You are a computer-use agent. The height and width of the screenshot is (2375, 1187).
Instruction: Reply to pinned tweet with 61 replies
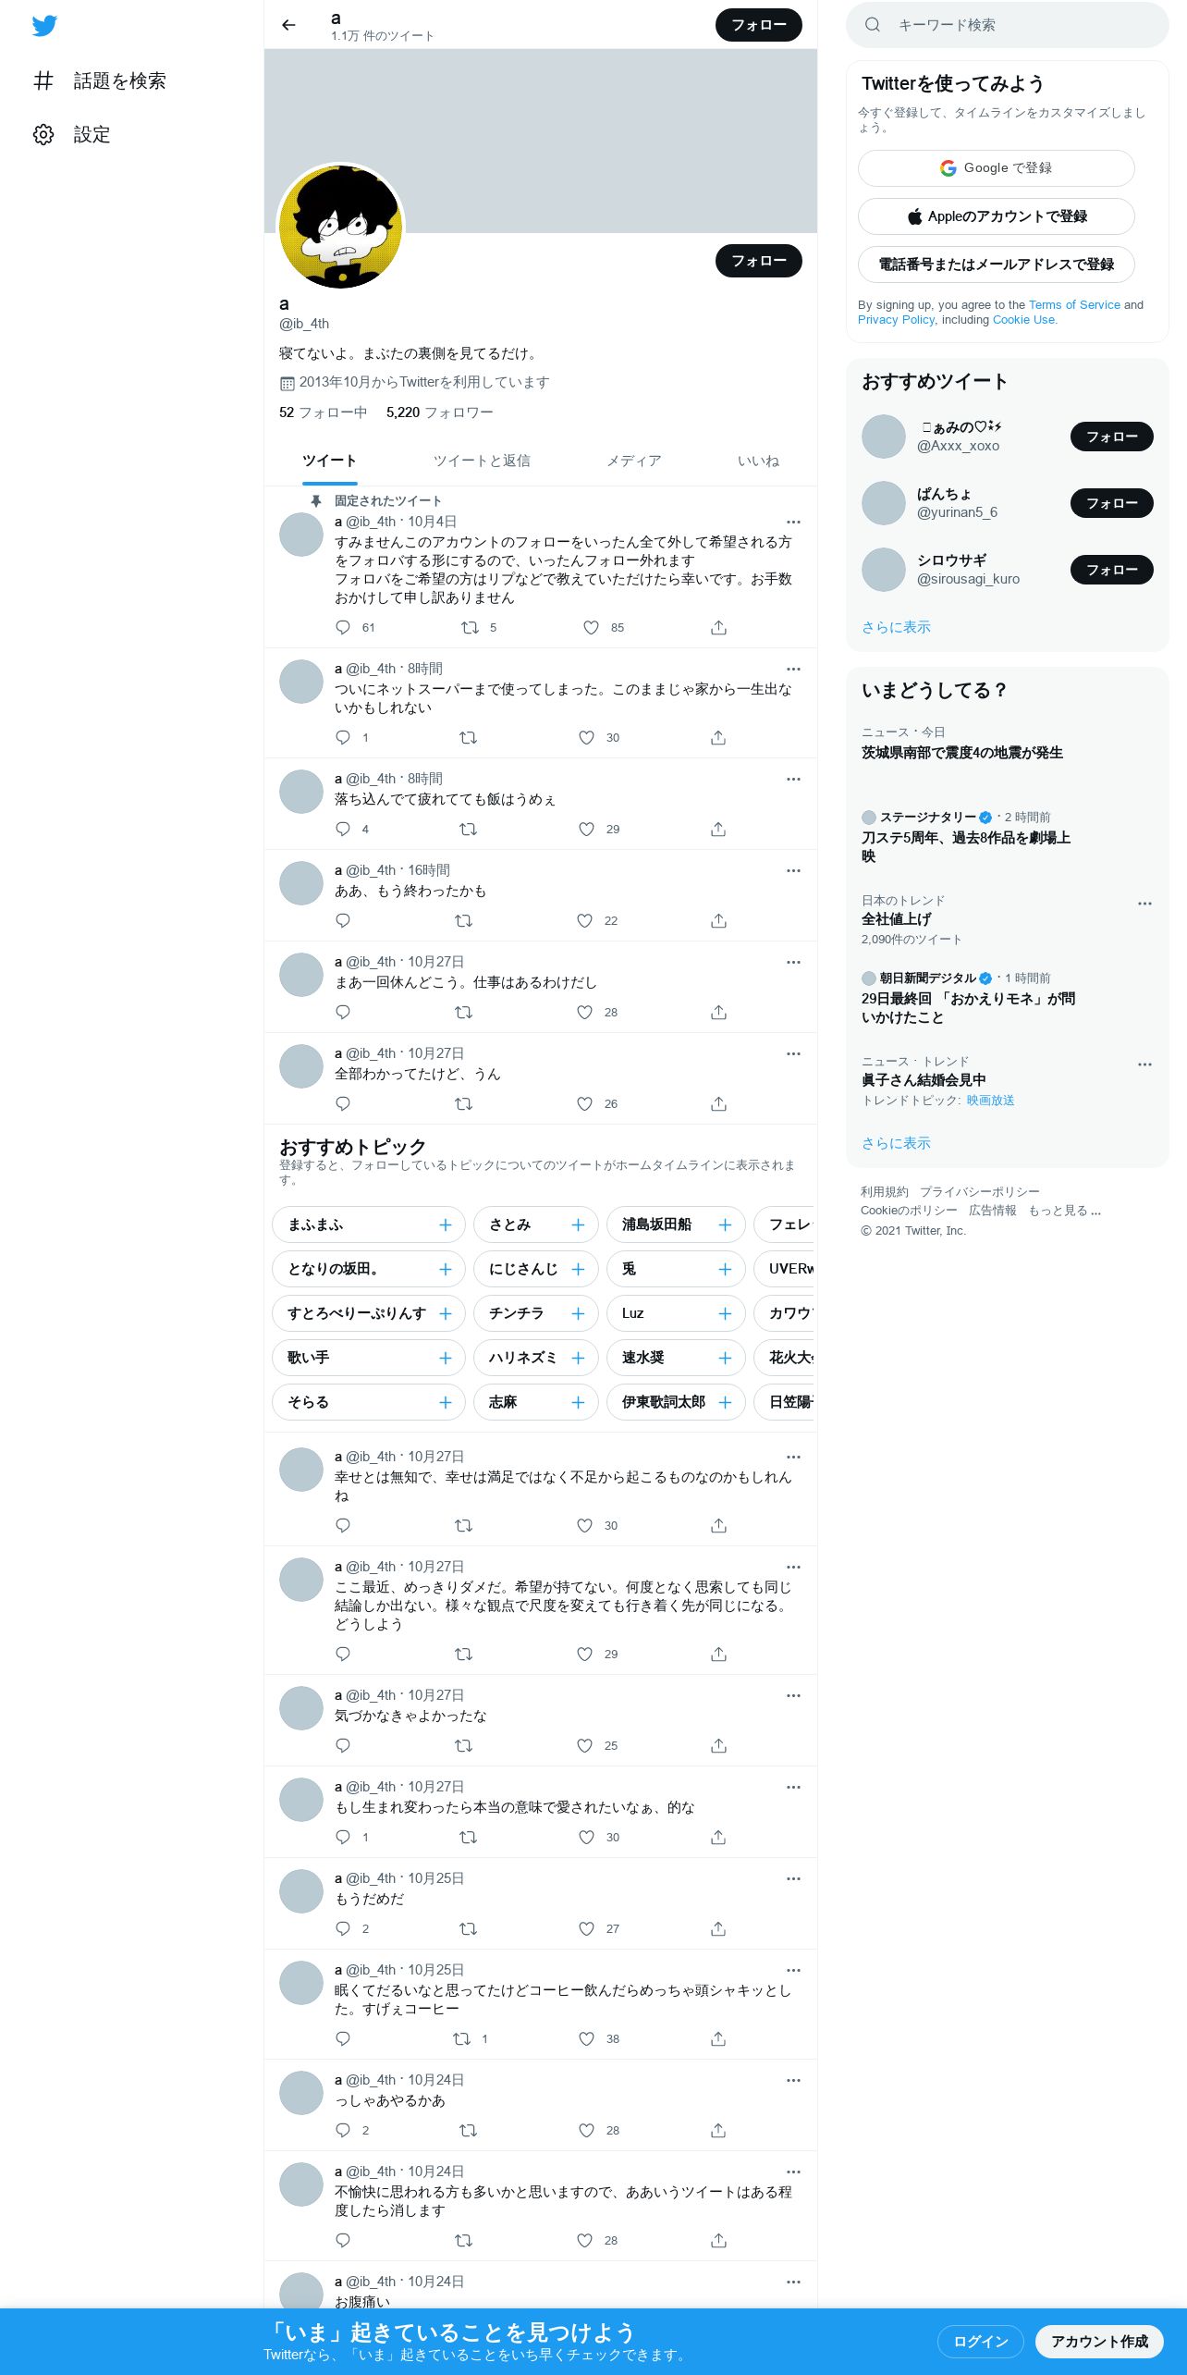click(x=343, y=627)
